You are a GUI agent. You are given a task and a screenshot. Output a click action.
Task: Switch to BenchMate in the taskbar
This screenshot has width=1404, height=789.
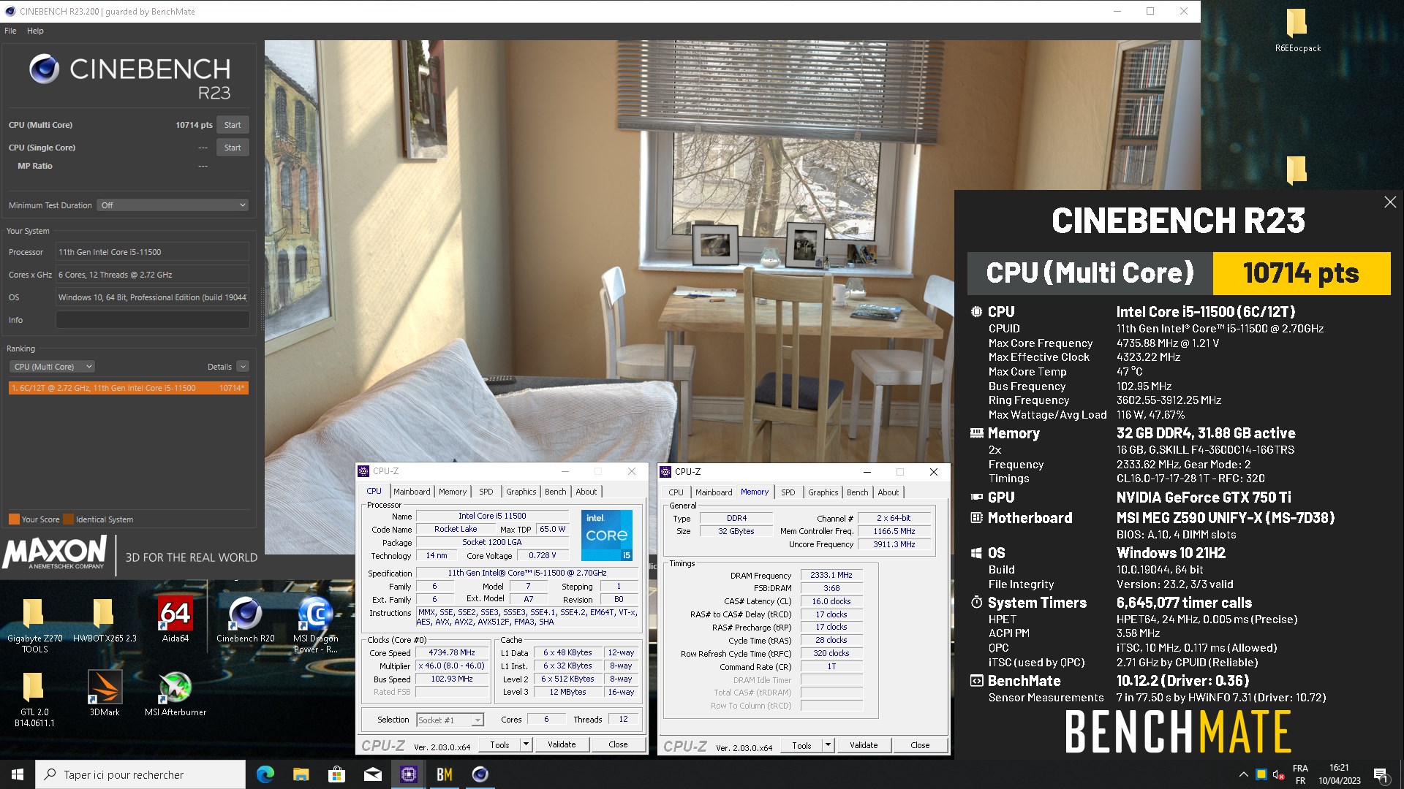444,774
